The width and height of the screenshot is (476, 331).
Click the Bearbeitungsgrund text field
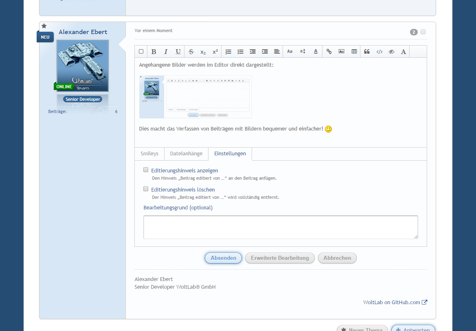[x=281, y=227]
